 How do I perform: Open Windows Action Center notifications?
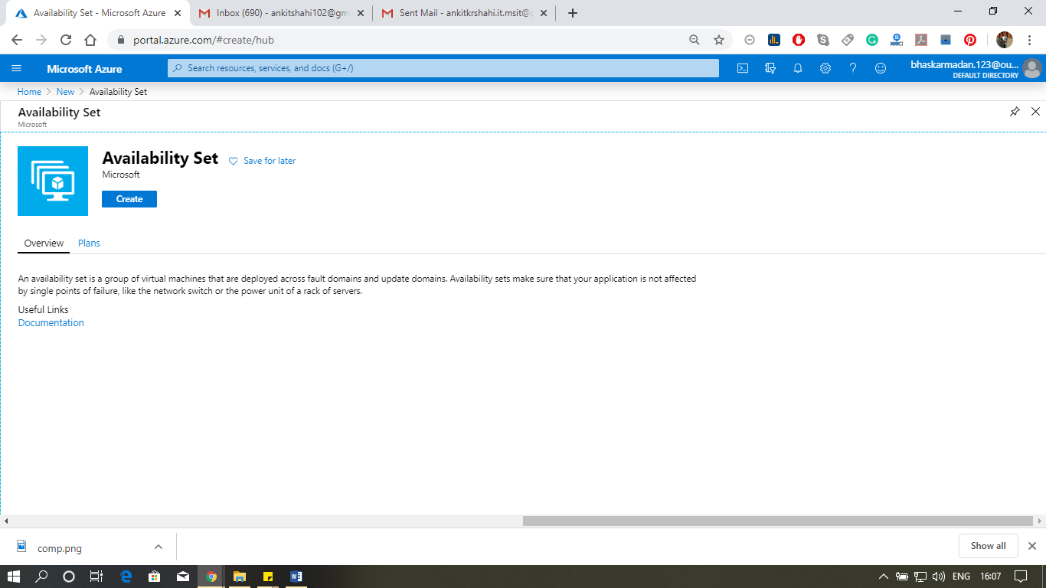(x=1020, y=577)
